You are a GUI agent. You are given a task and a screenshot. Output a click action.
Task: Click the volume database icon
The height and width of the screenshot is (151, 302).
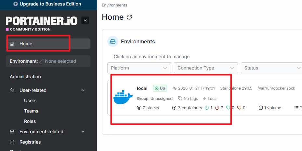click(x=260, y=108)
